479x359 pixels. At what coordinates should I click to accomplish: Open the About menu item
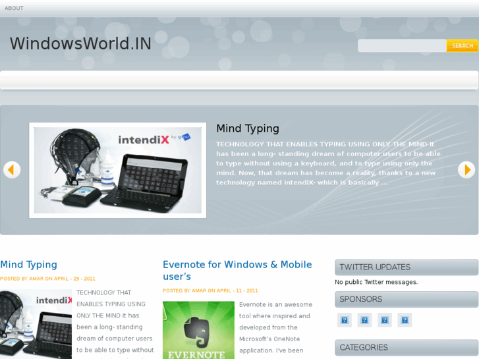(14, 9)
